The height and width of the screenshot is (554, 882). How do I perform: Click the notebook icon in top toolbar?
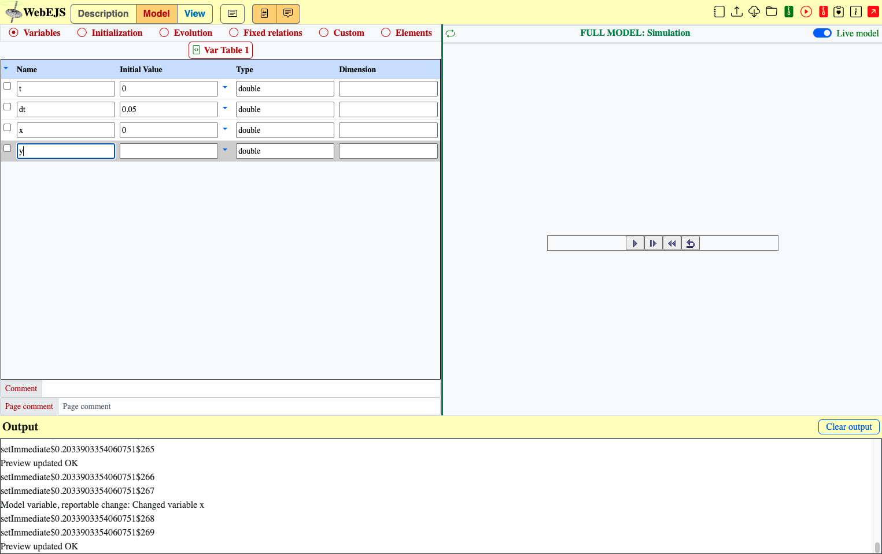pos(719,12)
